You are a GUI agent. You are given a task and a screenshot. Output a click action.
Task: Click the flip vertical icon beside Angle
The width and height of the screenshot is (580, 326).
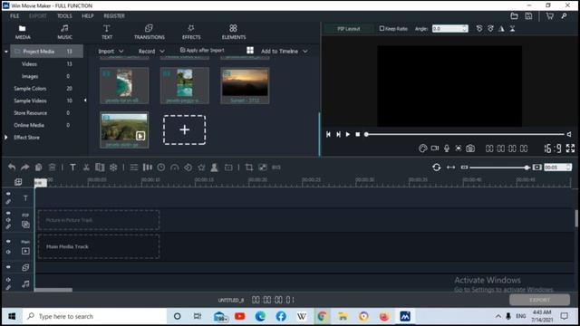(512, 28)
